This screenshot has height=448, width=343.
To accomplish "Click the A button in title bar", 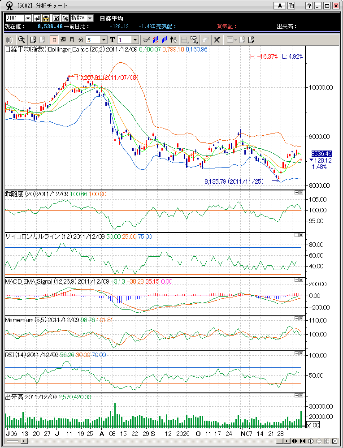I will tap(280, 6).
